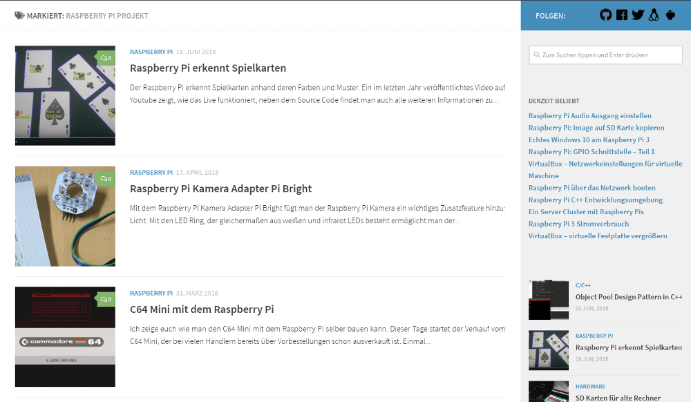This screenshot has width=691, height=402.
Task: Open 'Raspberry Pi erkennt Spielkarten' article title
Action: click(208, 68)
